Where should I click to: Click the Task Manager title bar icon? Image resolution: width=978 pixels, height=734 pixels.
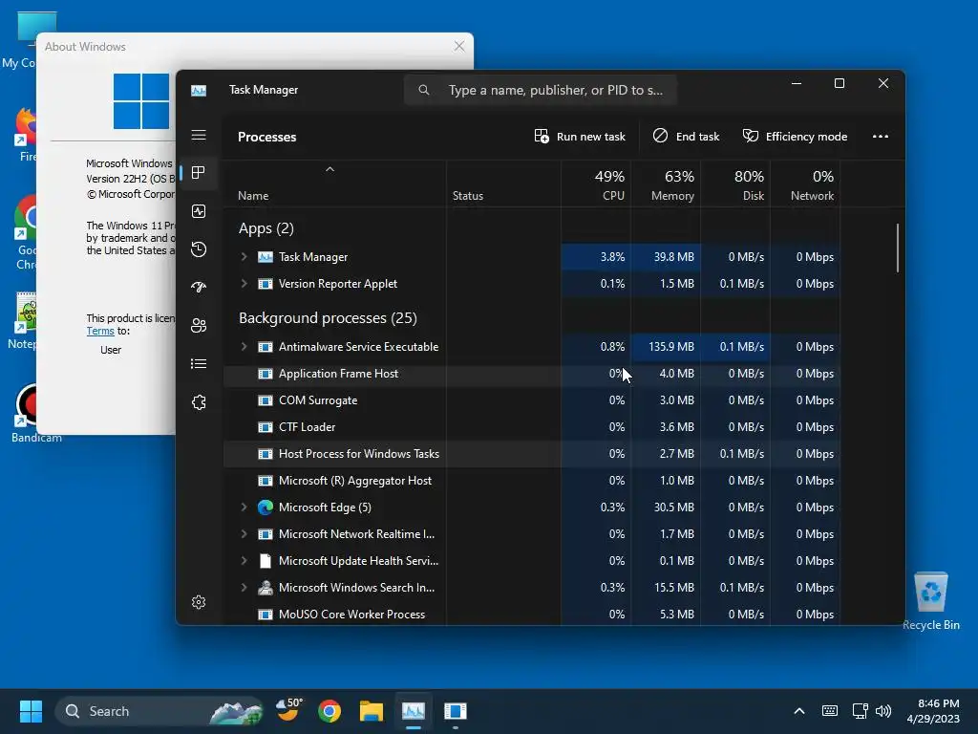pyautogui.click(x=199, y=91)
